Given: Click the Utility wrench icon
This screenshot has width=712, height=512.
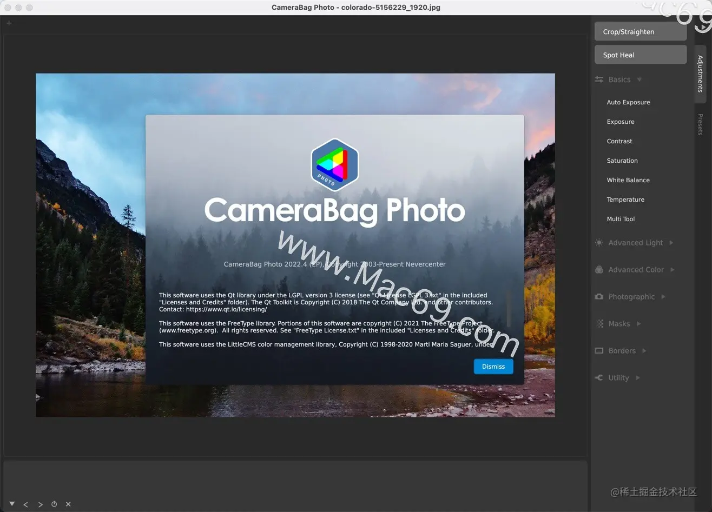Looking at the screenshot, I should coord(599,378).
